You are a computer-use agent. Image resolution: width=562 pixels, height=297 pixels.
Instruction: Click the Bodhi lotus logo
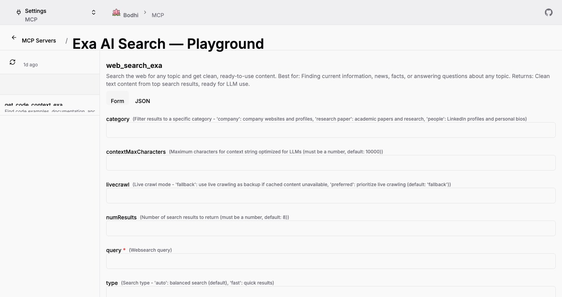click(116, 12)
